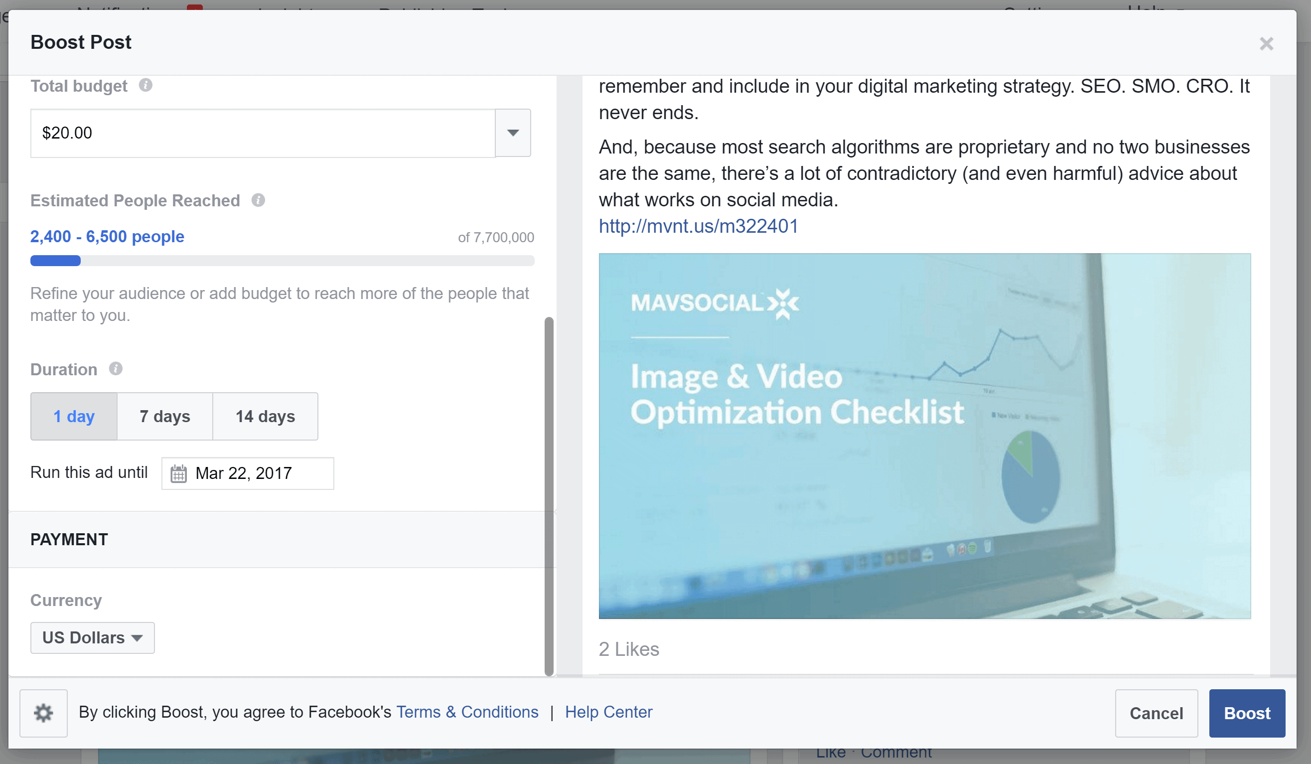Click the Boost button to launch the ad
1311x764 pixels.
pyautogui.click(x=1247, y=713)
